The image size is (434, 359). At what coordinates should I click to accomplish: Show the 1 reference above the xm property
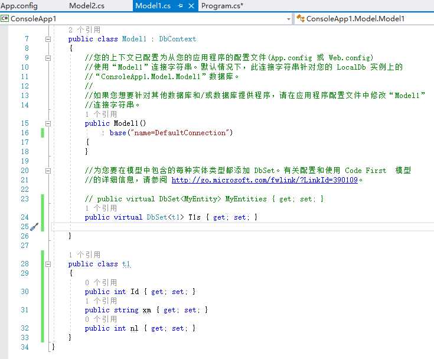(x=101, y=301)
